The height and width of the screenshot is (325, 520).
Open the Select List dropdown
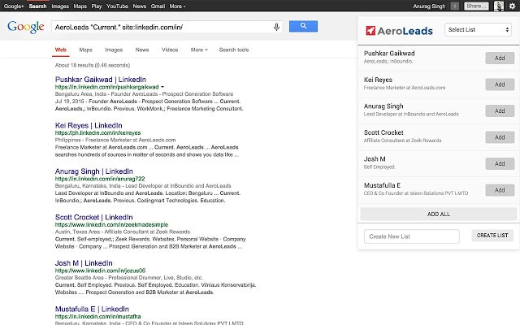[478, 29]
